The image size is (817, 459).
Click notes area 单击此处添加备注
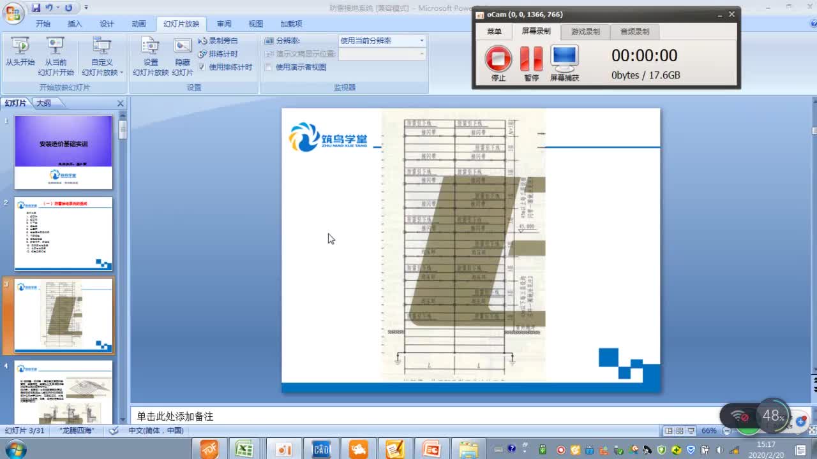tap(472, 416)
